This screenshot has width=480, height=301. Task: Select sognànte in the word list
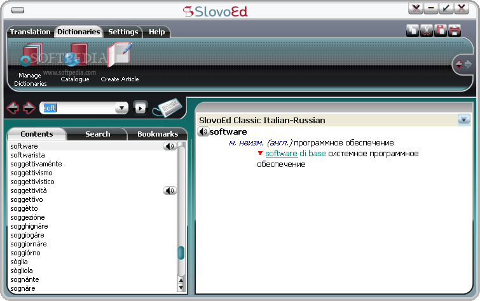pyautogui.click(x=92, y=279)
